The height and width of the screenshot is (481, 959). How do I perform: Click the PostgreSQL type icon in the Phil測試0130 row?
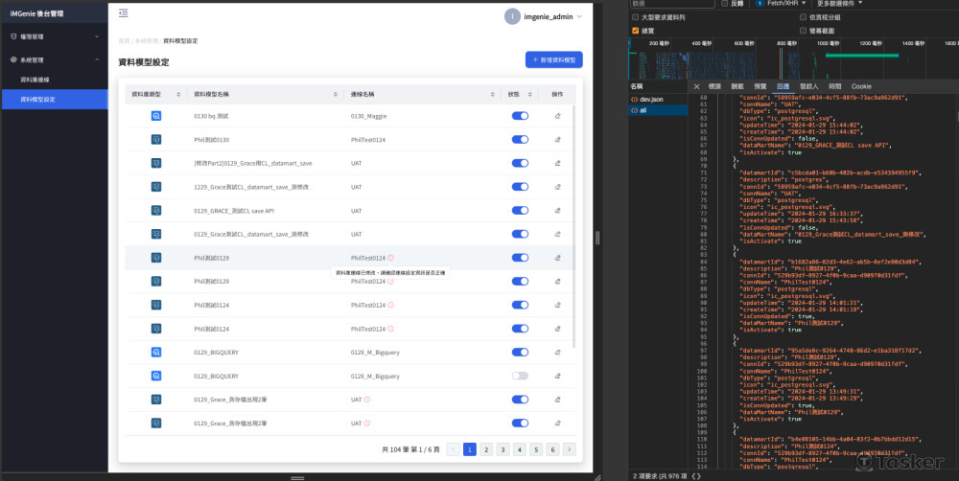tap(155, 140)
